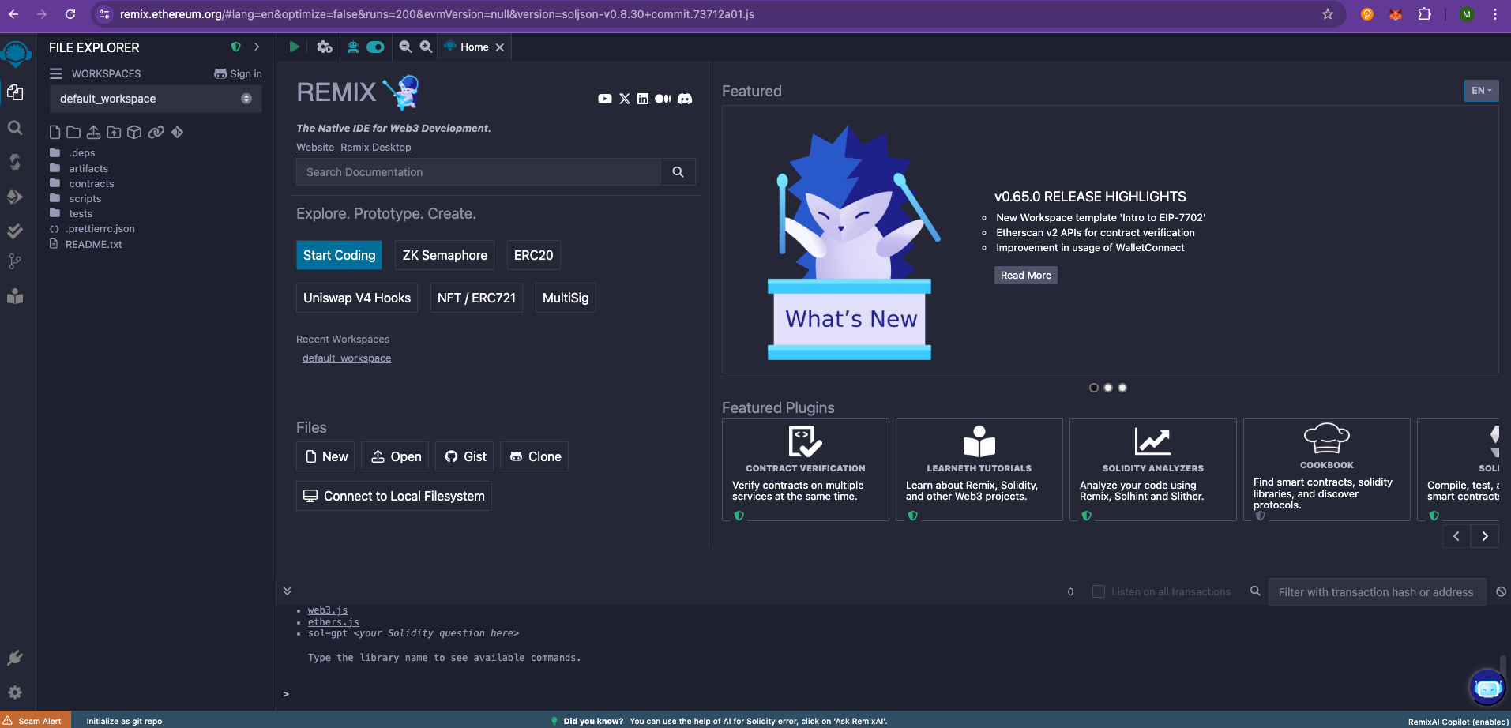Open Remix Discord icon
The height and width of the screenshot is (728, 1511).
coord(685,99)
